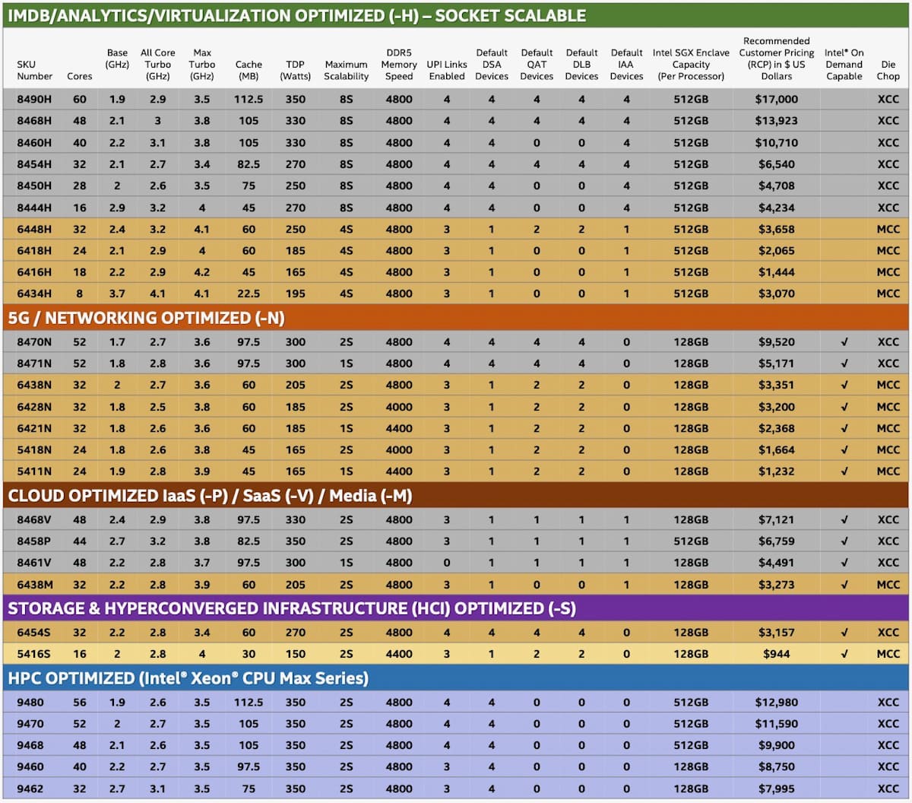
Task: Select the $7,121 price for 8468V
Action: (x=777, y=520)
